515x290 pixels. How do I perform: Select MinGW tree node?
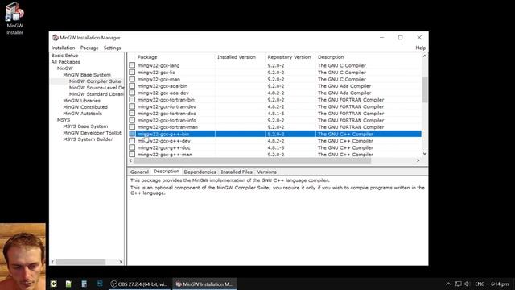[65, 68]
